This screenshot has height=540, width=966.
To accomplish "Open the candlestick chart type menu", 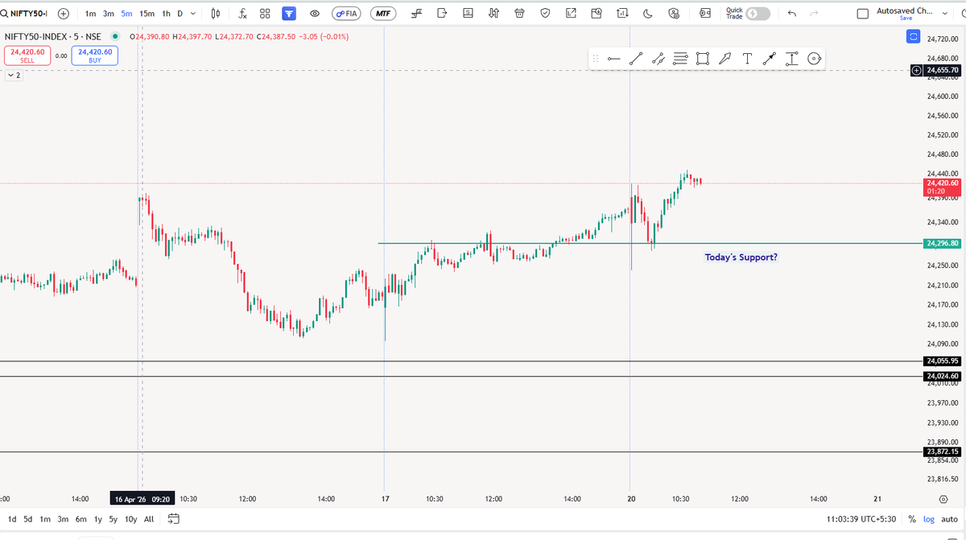I will (x=216, y=14).
